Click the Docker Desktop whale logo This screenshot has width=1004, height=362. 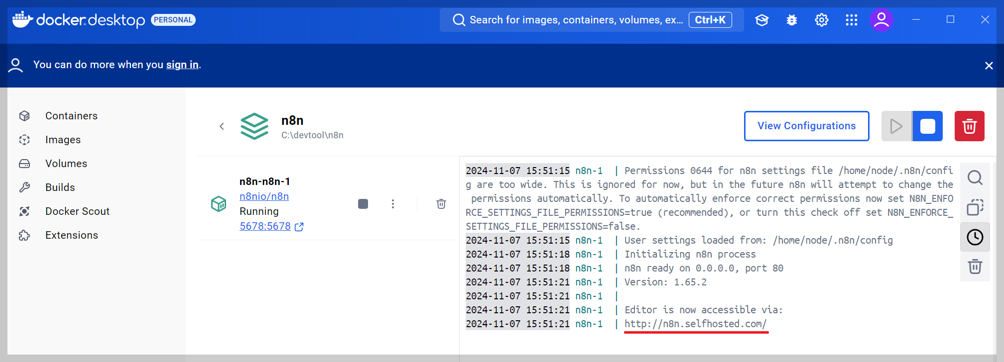pyautogui.click(x=22, y=19)
